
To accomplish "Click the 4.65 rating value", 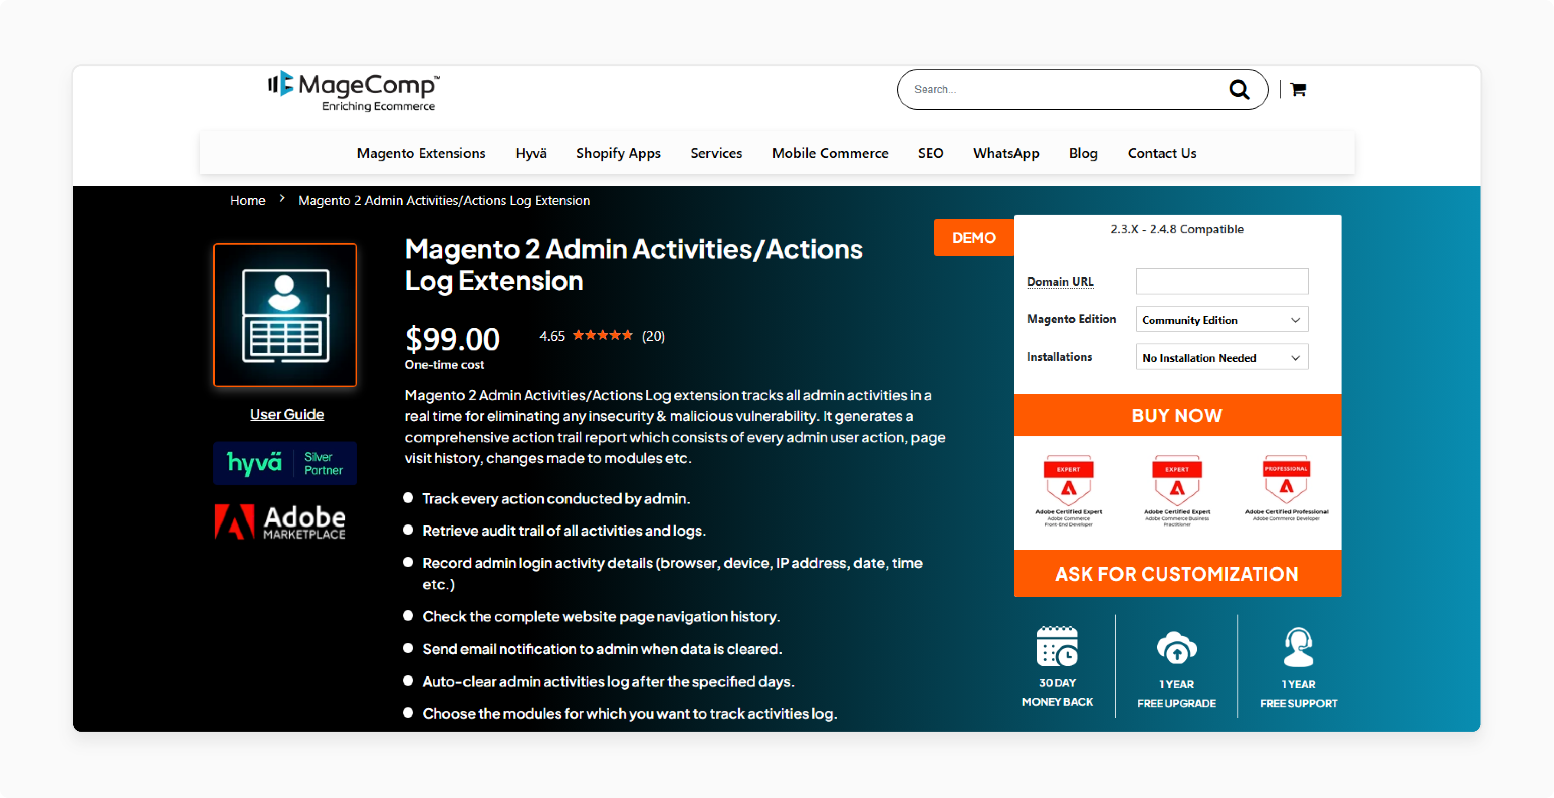I will point(552,336).
